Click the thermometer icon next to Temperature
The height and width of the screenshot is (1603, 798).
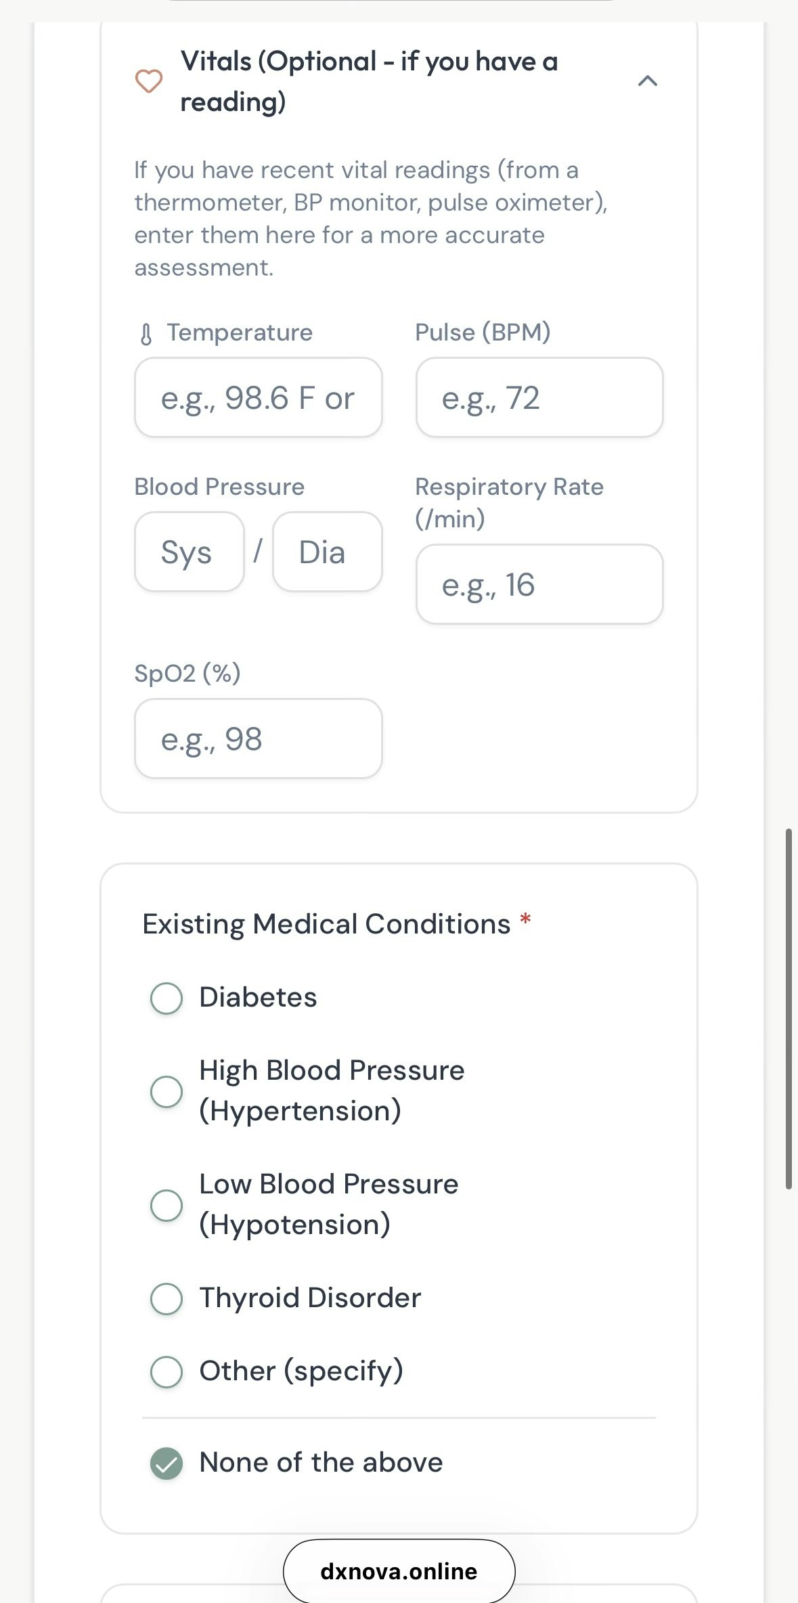pos(146,334)
